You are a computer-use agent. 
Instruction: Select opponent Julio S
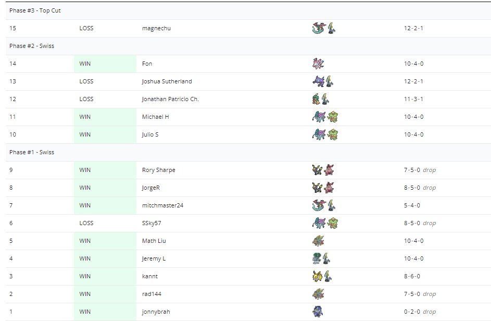tap(150, 134)
